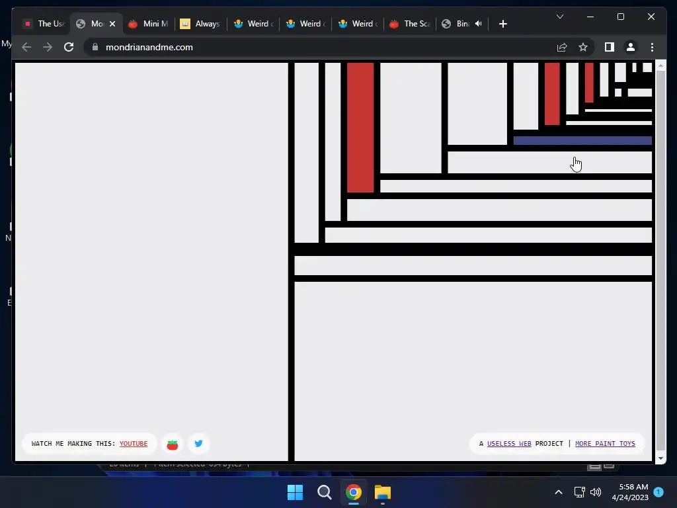The image size is (677, 508).
Task: Click the tomato icon button
Action: point(173,444)
